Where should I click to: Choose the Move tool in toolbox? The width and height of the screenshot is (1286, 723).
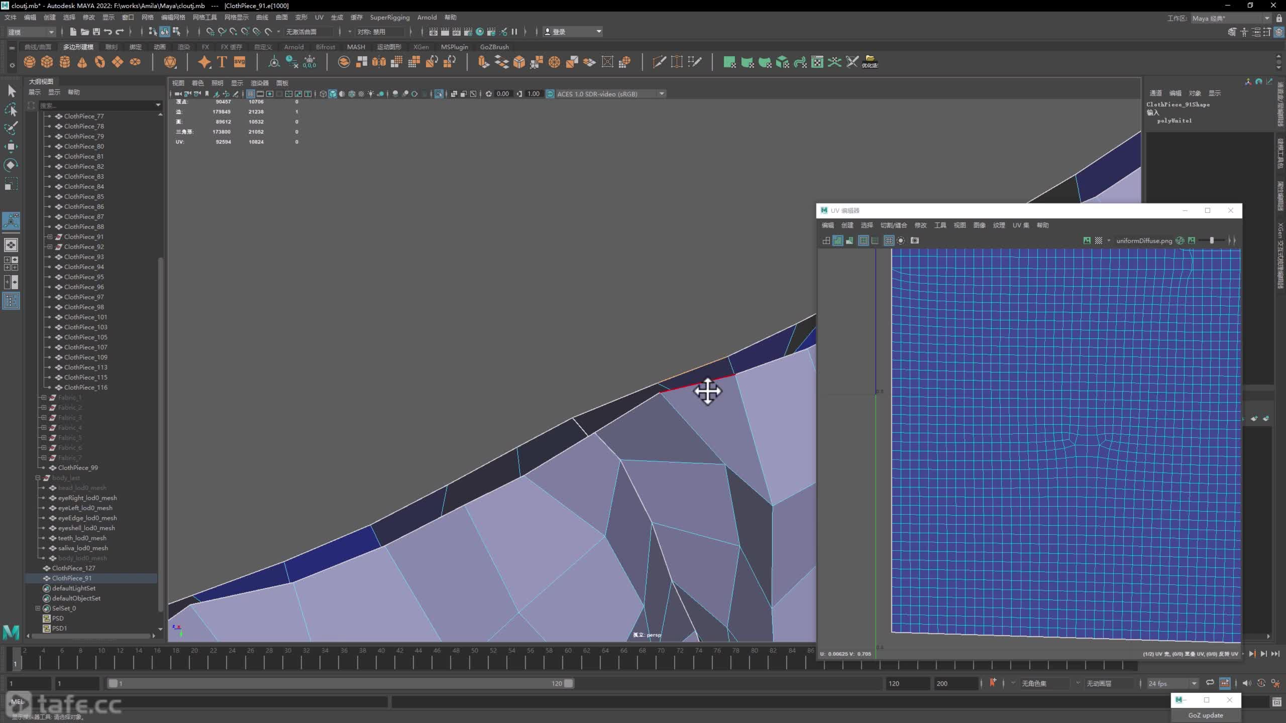coord(11,147)
